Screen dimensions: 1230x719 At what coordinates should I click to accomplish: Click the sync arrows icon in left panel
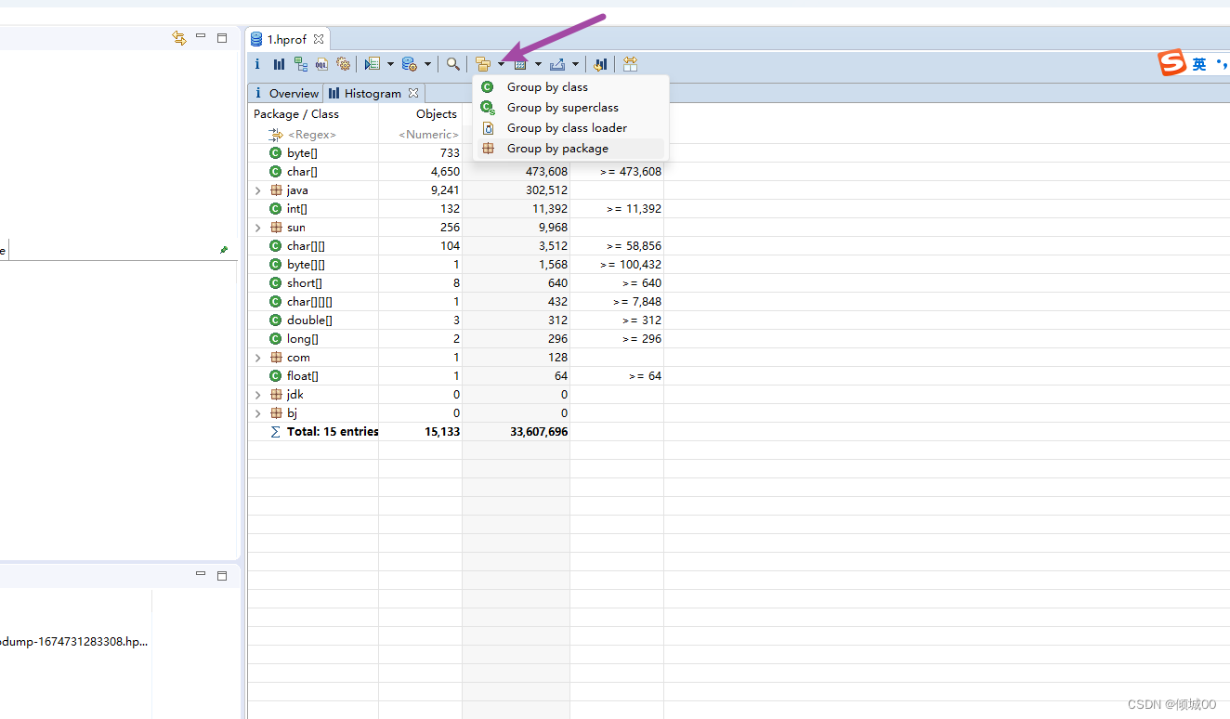(x=179, y=38)
